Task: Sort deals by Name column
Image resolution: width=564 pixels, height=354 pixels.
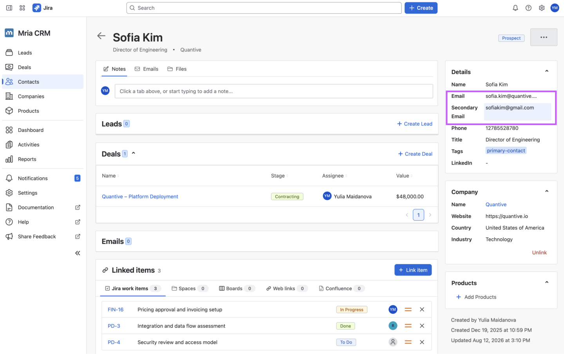Action: (110, 176)
